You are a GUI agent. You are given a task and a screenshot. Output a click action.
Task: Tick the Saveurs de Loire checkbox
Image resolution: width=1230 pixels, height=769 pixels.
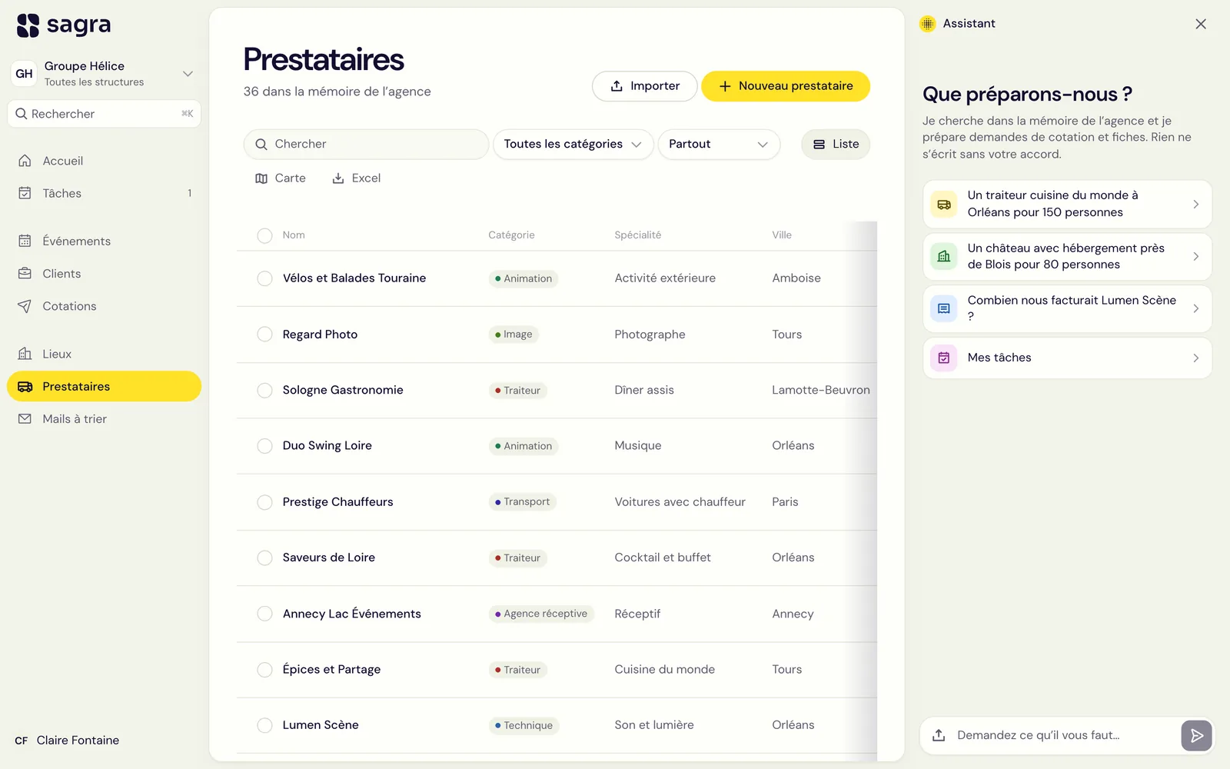click(264, 558)
